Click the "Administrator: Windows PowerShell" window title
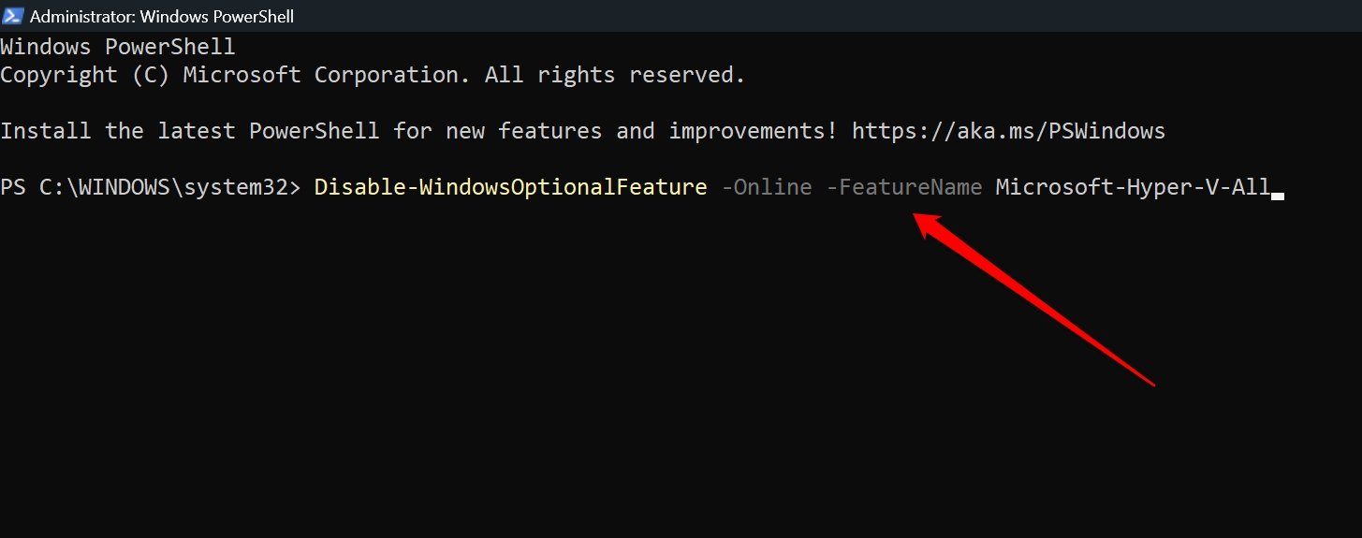The width and height of the screenshot is (1362, 538). point(162,16)
